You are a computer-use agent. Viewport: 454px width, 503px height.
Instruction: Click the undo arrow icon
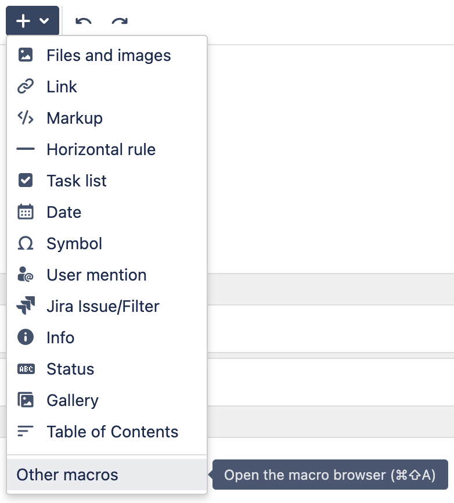point(84,21)
